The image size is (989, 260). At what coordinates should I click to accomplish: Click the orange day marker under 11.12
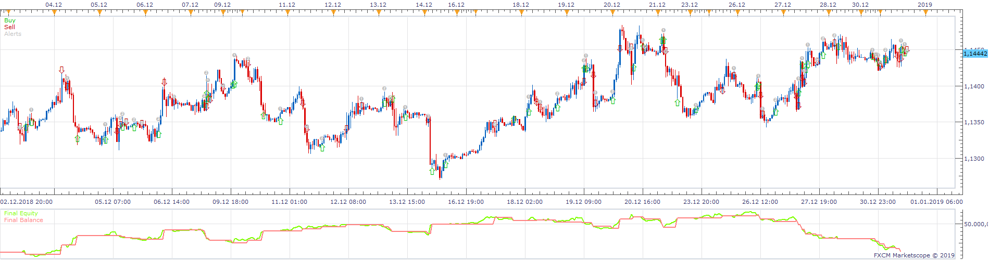[287, 13]
